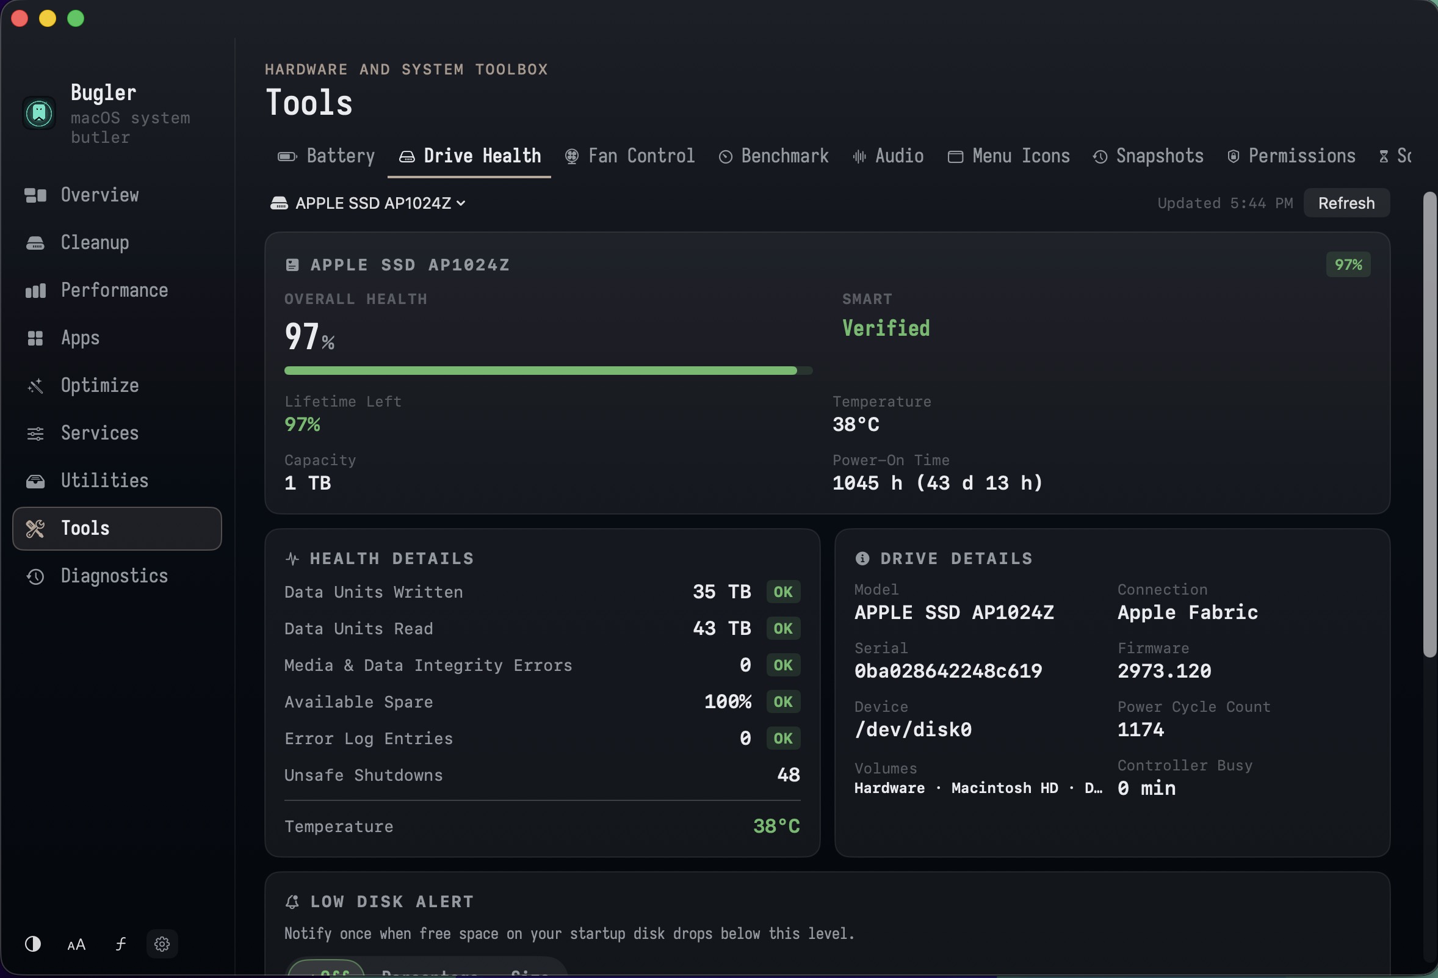Screen dimensions: 1438x978
Task: Switch to the Battery tab
Action: tap(326, 156)
